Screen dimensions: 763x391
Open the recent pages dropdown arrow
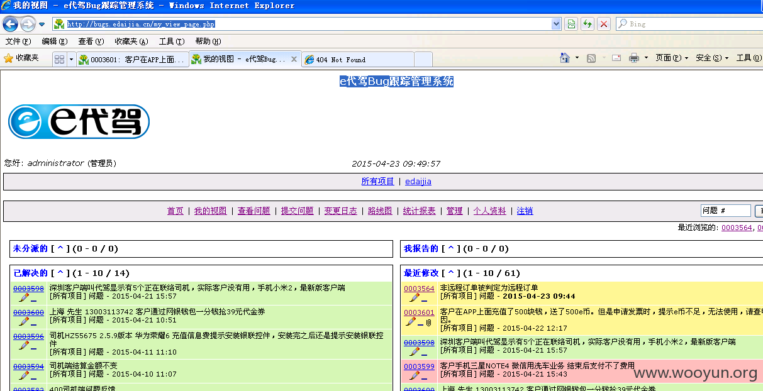click(x=42, y=25)
